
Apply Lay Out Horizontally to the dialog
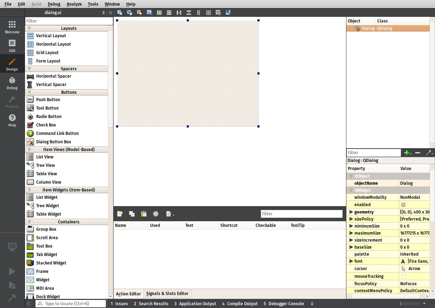click(159, 12)
